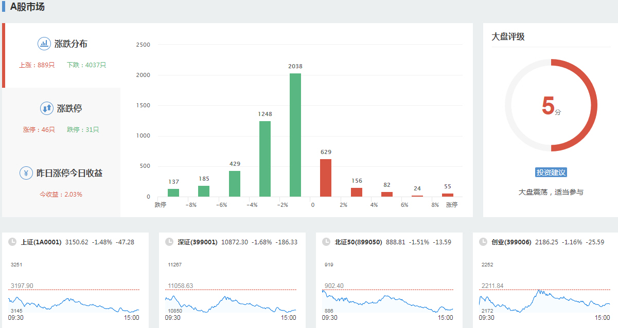Click the clock icon beside 上证(1A0001)

12,242
